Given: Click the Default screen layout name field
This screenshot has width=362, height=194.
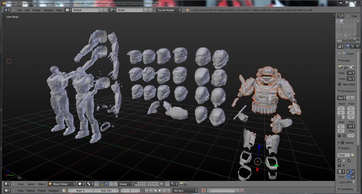Looking at the screenshot, I should 86,10.
